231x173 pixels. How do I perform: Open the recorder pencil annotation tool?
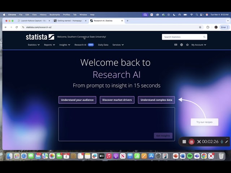click(227, 142)
